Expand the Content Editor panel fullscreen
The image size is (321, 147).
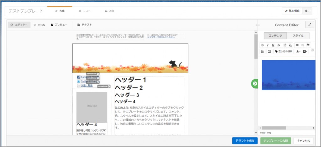coord(310,25)
